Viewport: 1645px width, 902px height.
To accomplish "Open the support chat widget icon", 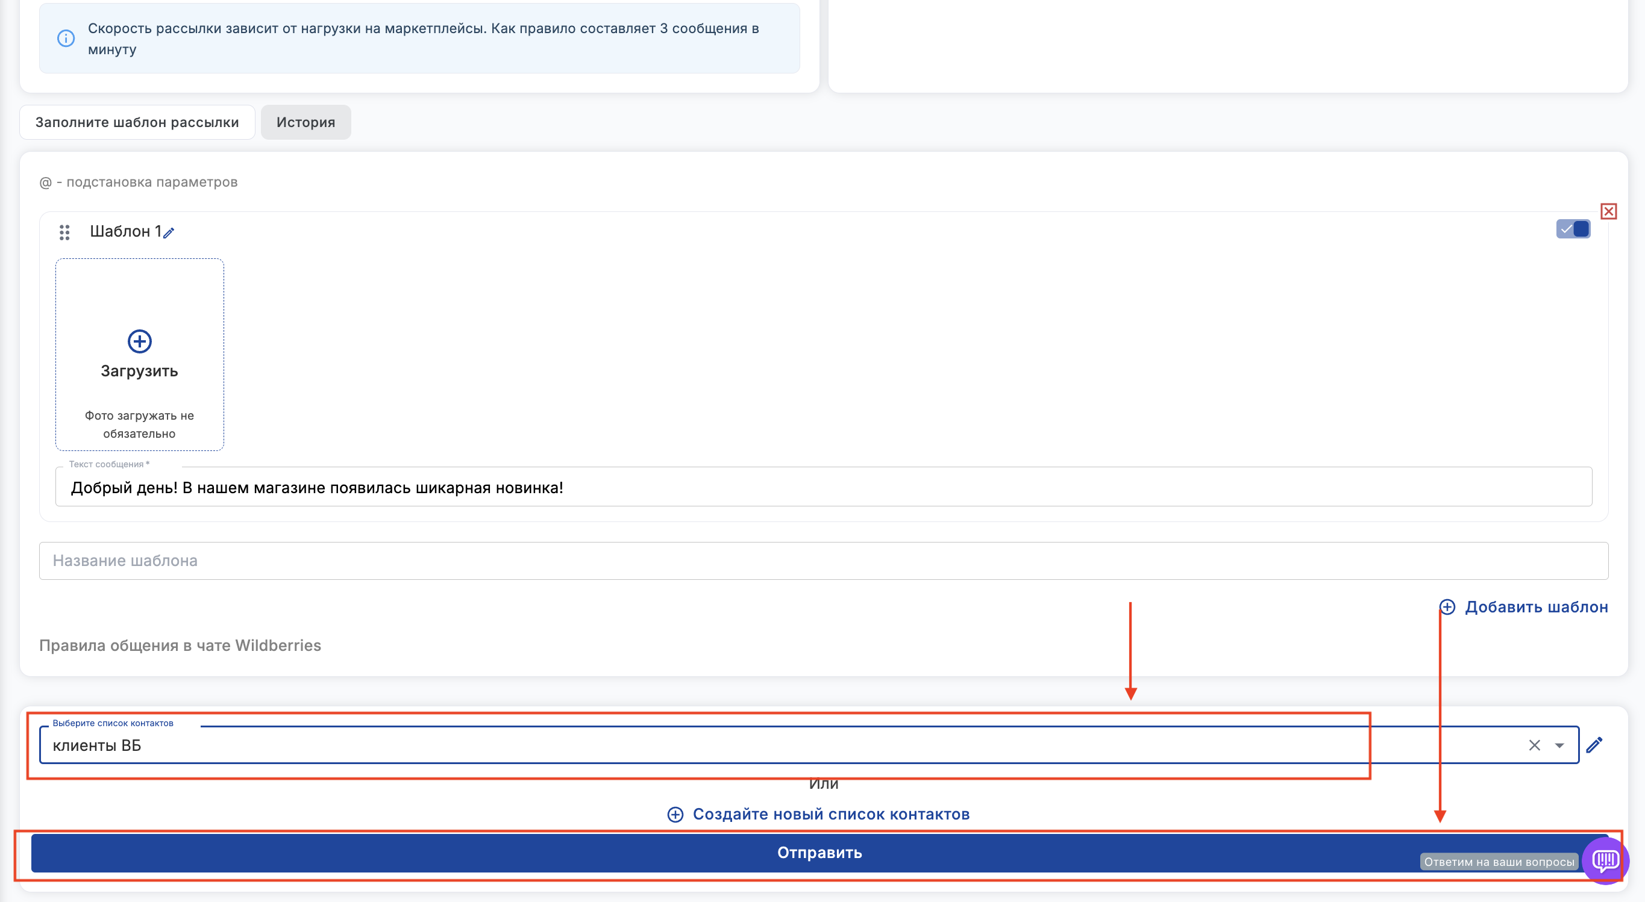I will tap(1605, 860).
